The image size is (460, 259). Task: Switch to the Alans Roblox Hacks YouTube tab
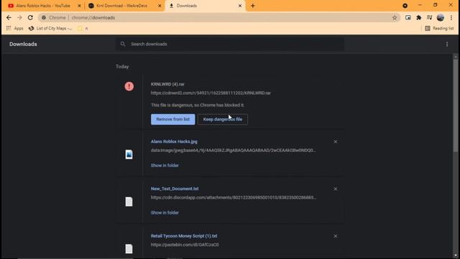(x=43, y=6)
